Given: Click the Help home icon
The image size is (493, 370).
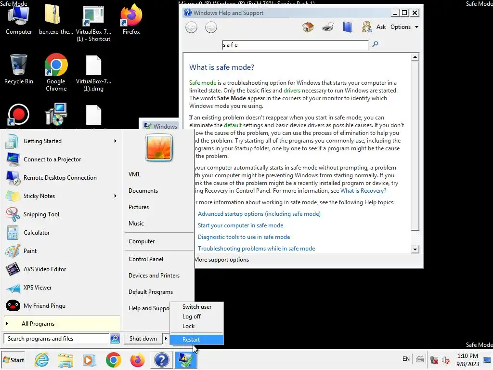Looking at the screenshot, I should point(308,27).
